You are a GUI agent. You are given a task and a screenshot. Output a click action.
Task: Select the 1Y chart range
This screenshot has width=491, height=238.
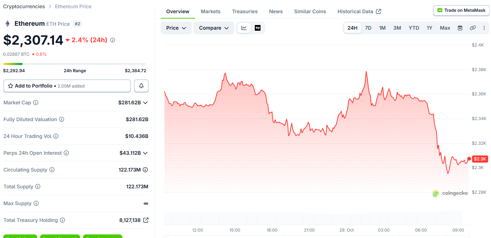coord(429,28)
